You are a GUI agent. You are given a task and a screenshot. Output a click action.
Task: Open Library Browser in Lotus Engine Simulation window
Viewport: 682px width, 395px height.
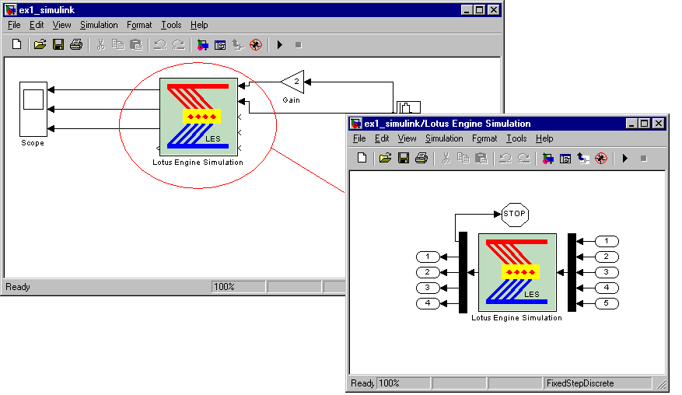click(547, 159)
